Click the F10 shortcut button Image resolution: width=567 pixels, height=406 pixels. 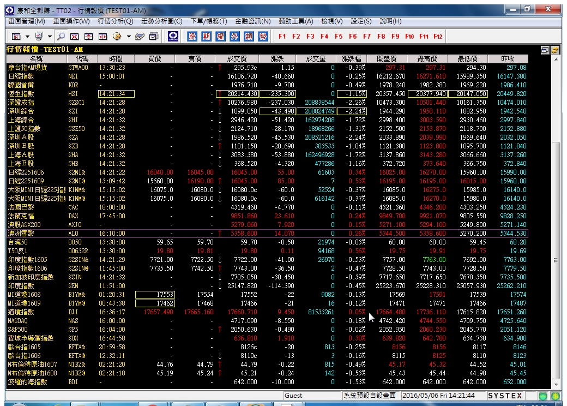(409, 37)
